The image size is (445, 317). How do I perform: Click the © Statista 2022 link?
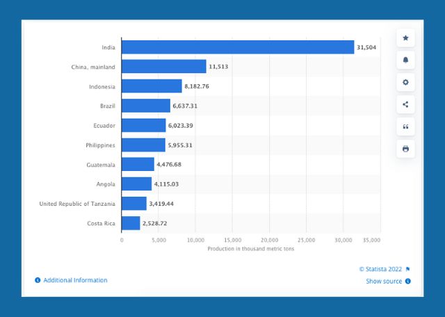(x=380, y=269)
